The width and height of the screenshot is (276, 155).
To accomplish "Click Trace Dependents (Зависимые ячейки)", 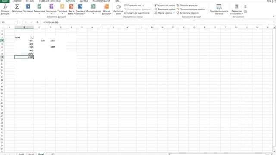I will [165, 9].
